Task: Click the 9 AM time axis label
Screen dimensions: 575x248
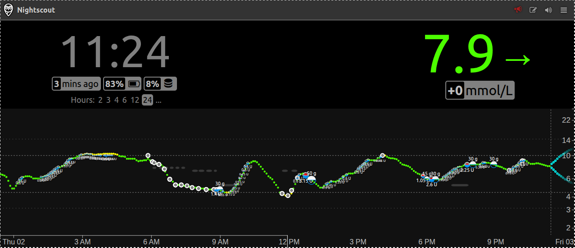Action: click(x=220, y=242)
